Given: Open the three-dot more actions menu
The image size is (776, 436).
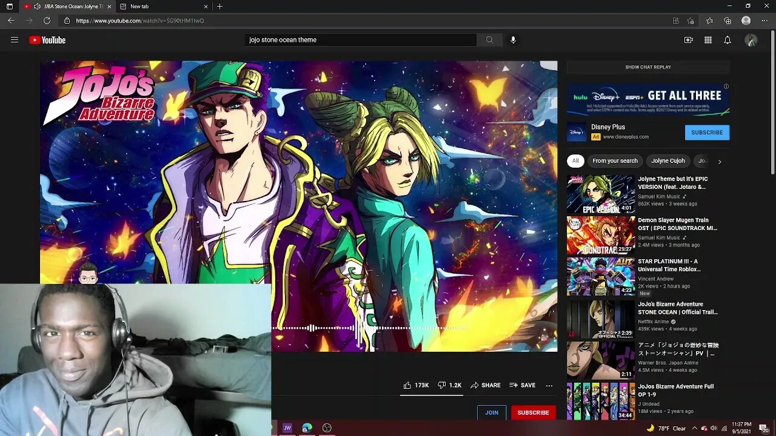Looking at the screenshot, I should coord(549,385).
